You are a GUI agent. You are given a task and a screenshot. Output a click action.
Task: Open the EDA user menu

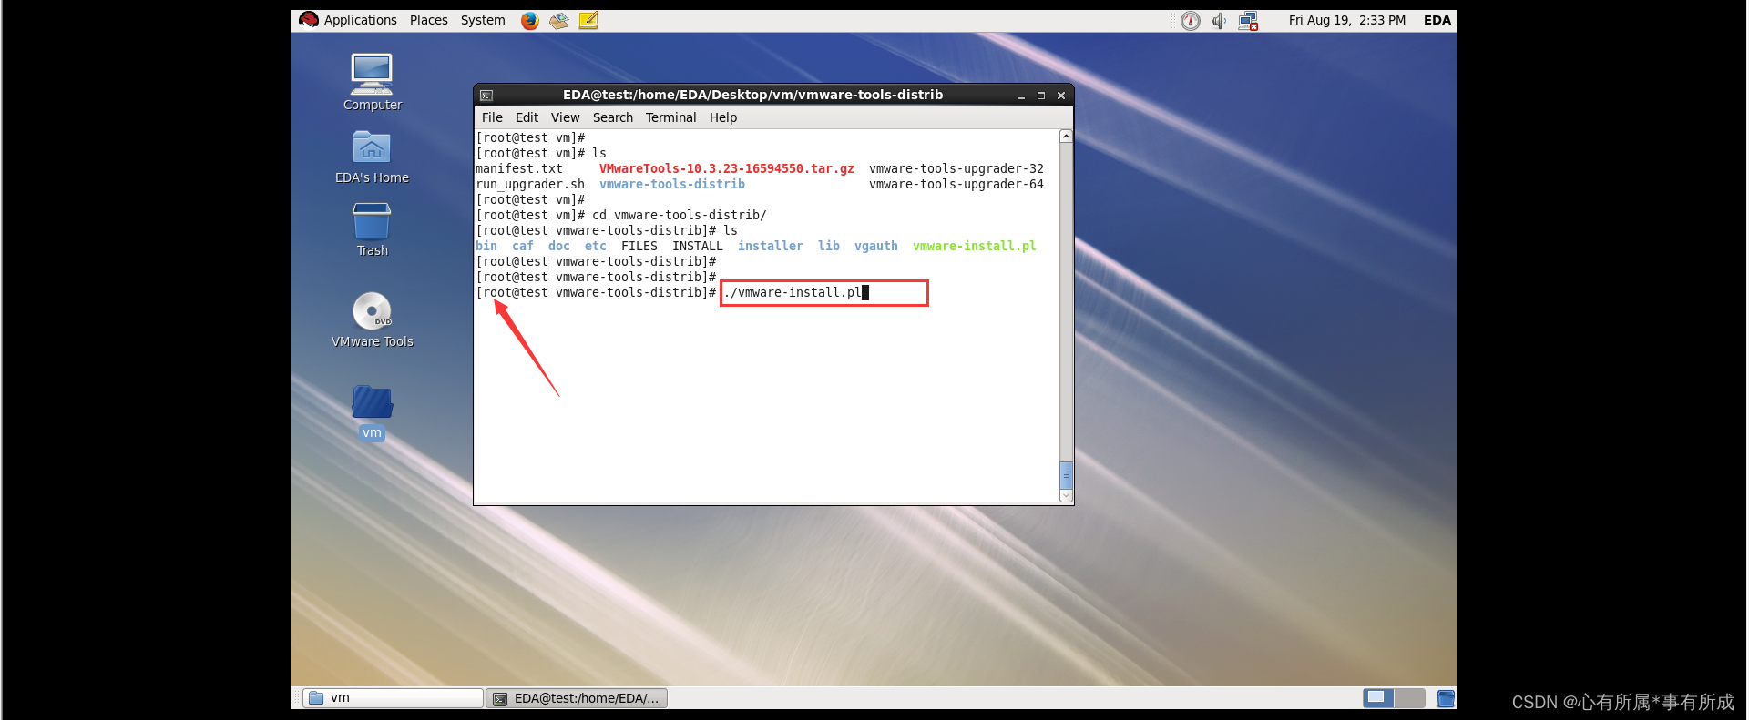click(1437, 20)
